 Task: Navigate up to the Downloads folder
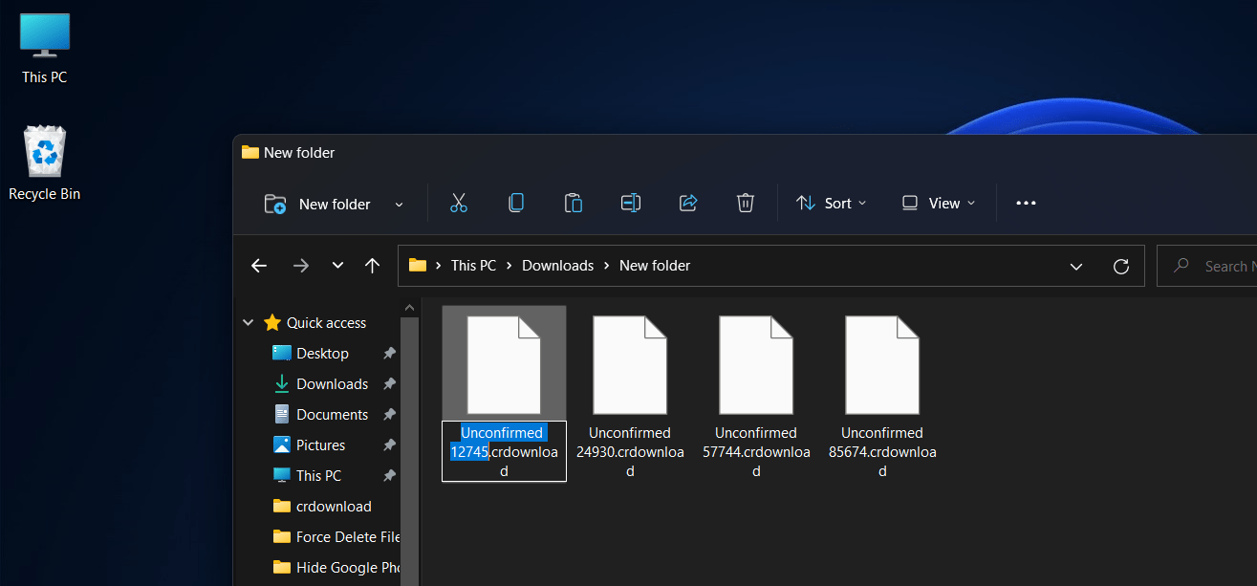[372, 265]
